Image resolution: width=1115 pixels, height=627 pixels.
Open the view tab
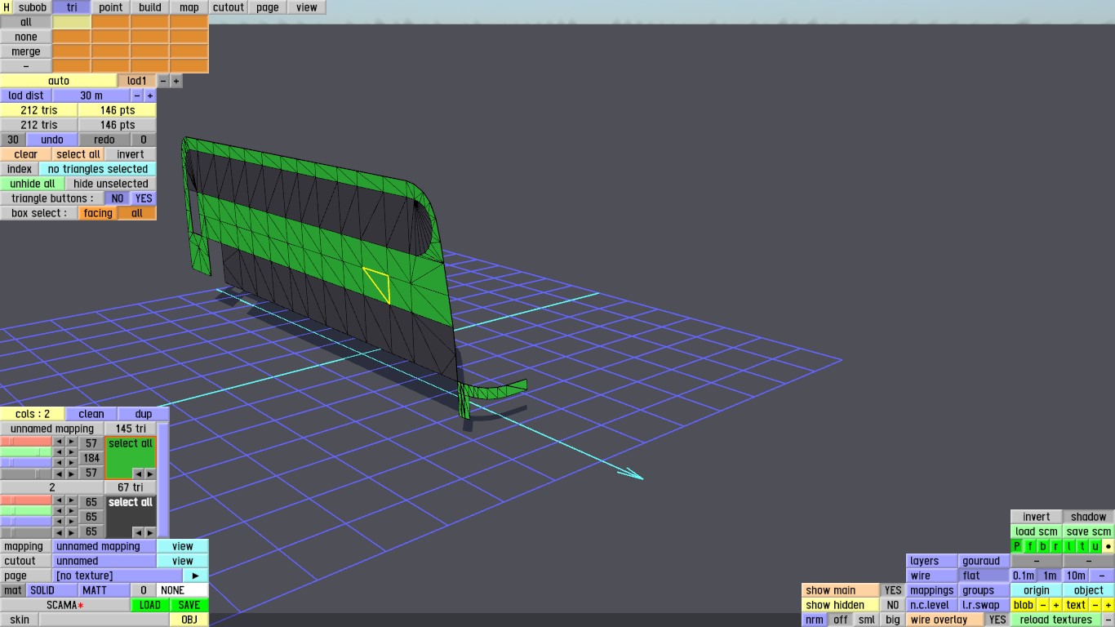[x=307, y=7]
